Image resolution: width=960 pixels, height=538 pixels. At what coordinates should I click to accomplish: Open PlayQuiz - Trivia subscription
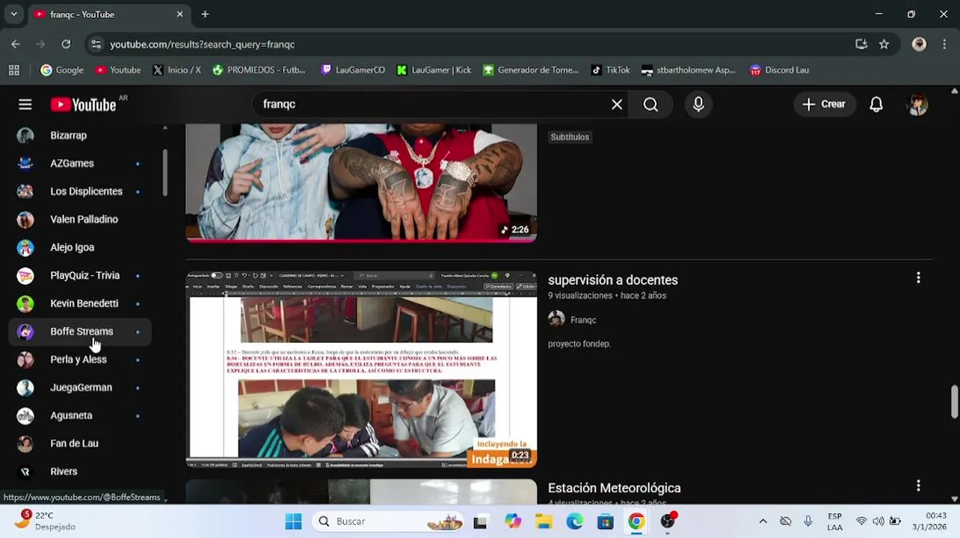[80, 276]
